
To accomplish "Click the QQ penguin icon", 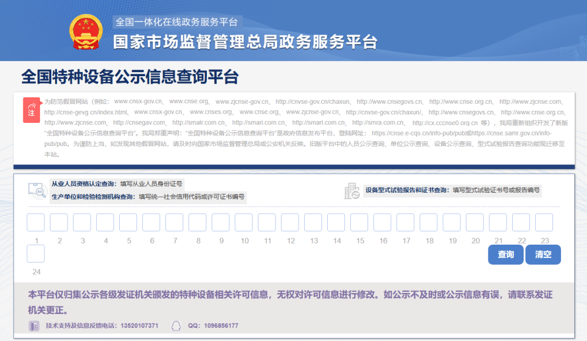I will tap(176, 326).
